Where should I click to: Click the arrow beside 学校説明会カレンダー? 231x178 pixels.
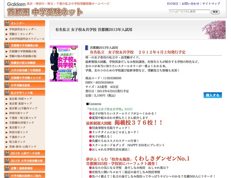tap(7, 29)
